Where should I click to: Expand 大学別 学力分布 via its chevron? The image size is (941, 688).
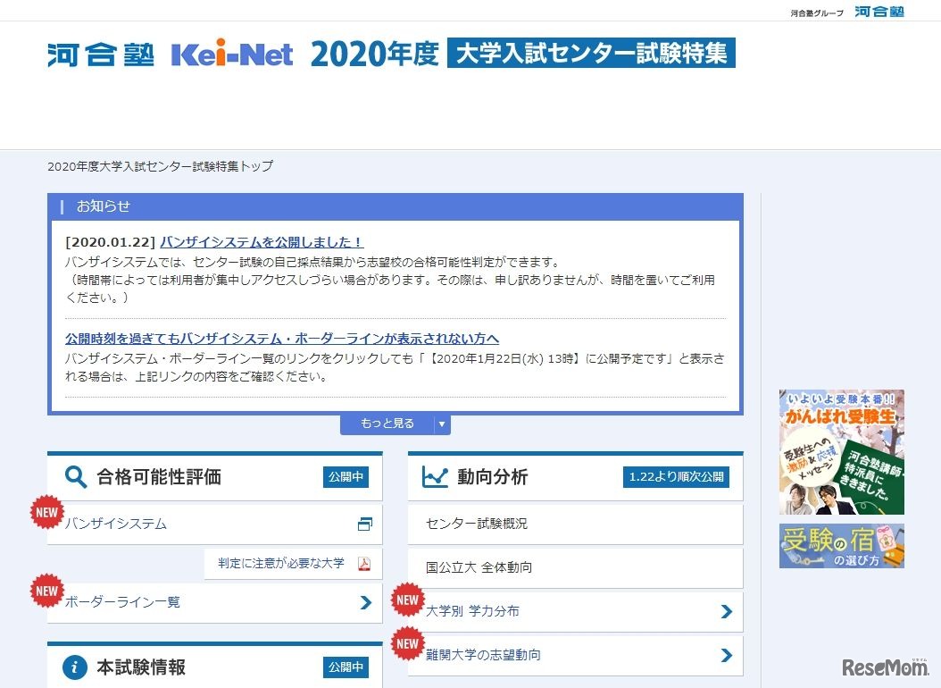pyautogui.click(x=729, y=611)
